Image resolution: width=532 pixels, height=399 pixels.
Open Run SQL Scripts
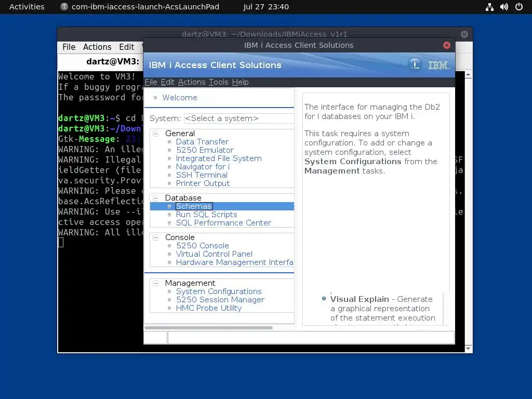click(x=206, y=215)
